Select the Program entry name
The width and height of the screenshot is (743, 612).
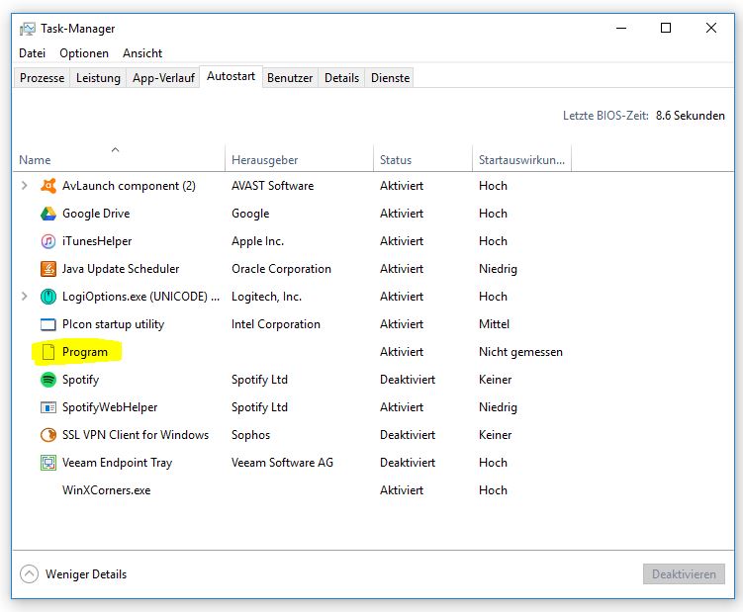coord(85,352)
